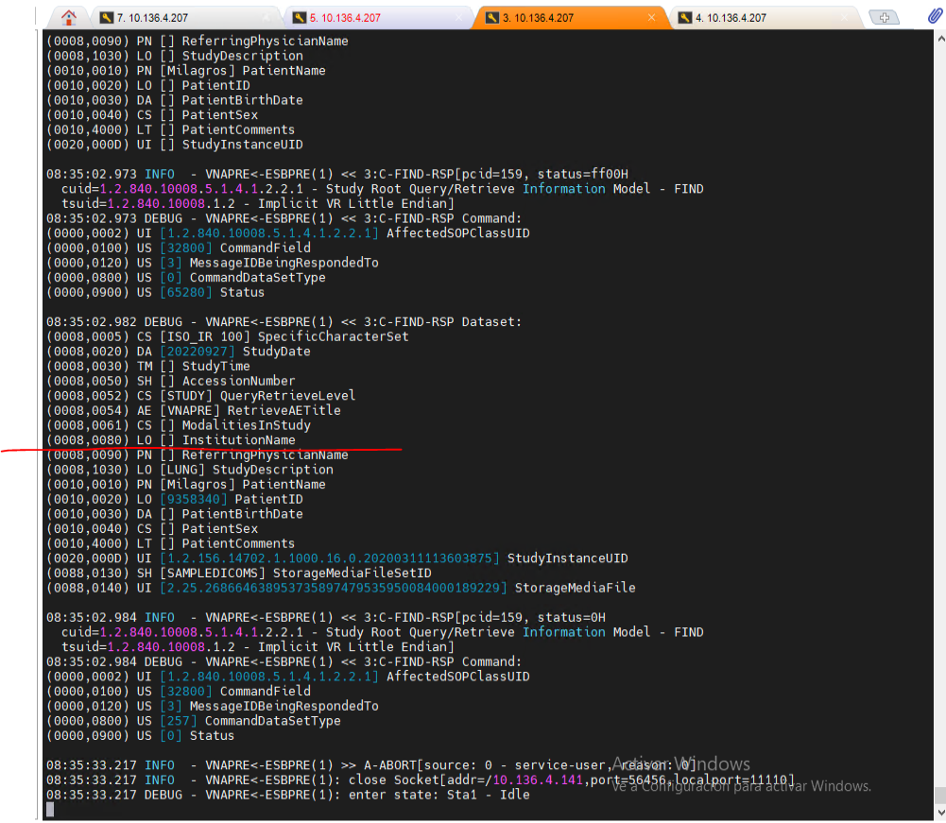Click the terminal cursor on last line
Screen dimensions: 946x823
(x=50, y=809)
